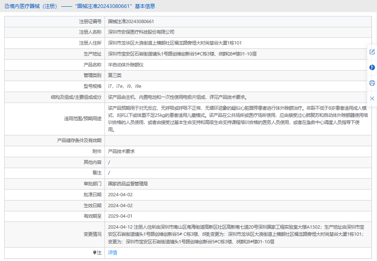Click the intended use paragraph text
The height and width of the screenshot is (261, 377).
[238, 119]
